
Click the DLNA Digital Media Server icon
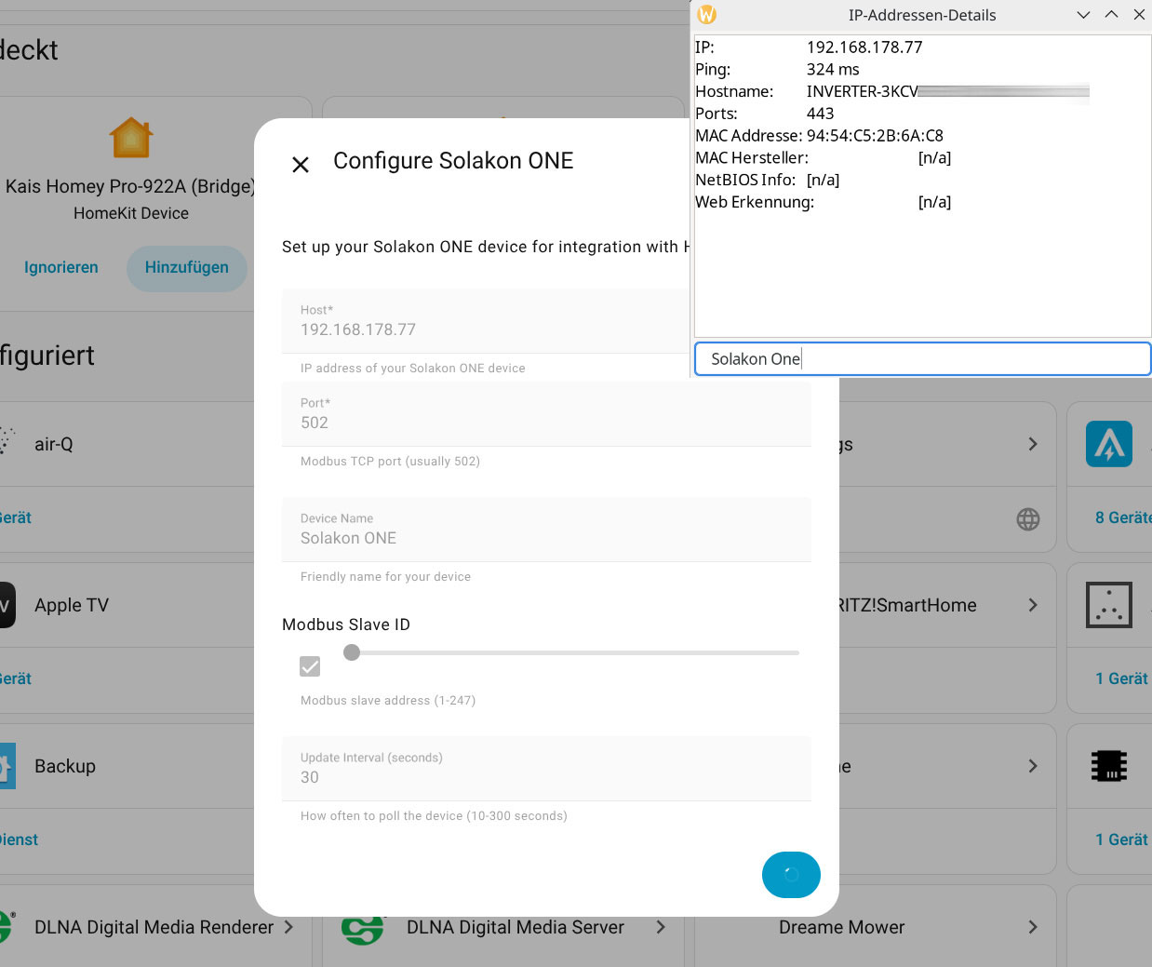click(363, 930)
